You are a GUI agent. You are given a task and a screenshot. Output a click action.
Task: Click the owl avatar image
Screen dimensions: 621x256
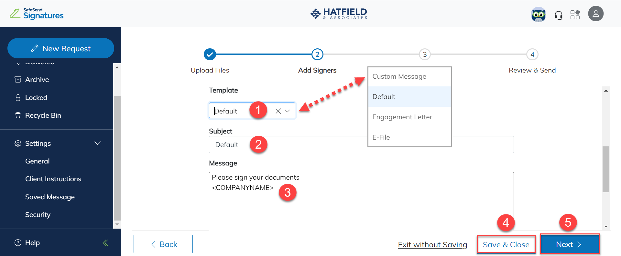(539, 14)
